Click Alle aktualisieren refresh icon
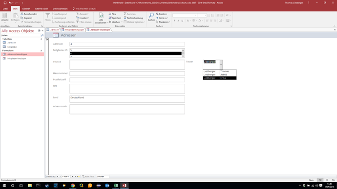 [x=101, y=16]
